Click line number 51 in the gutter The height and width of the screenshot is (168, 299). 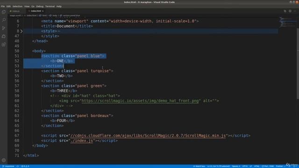point(17,56)
